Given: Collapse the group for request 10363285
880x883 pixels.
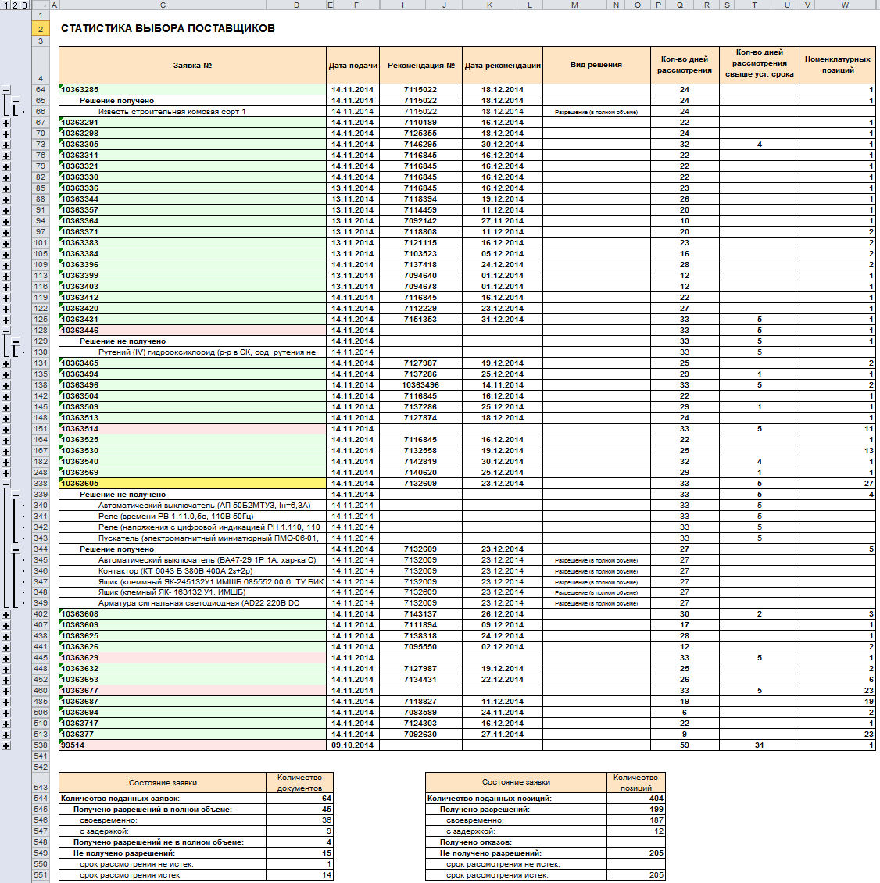Looking at the screenshot, I should 6,90.
